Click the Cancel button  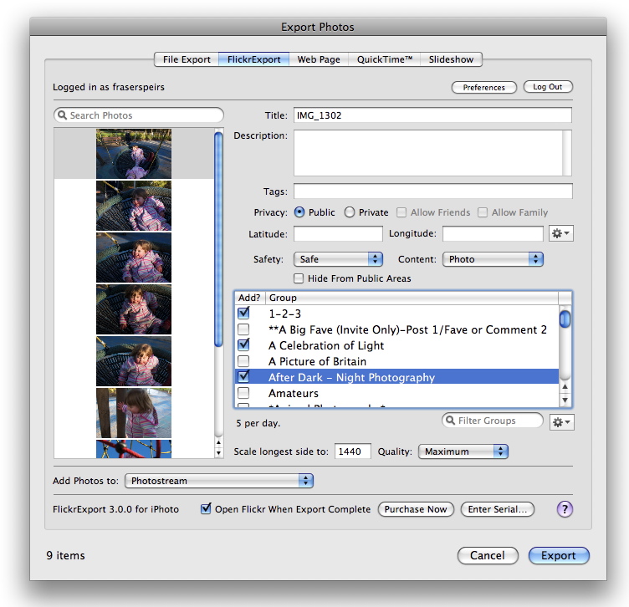488,555
